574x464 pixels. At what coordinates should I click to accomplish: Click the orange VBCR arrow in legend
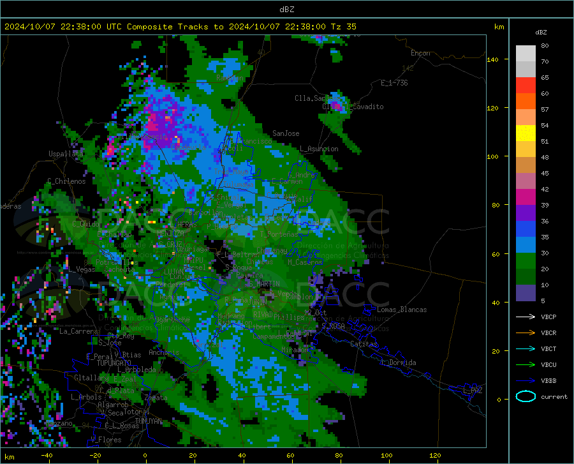pos(526,333)
